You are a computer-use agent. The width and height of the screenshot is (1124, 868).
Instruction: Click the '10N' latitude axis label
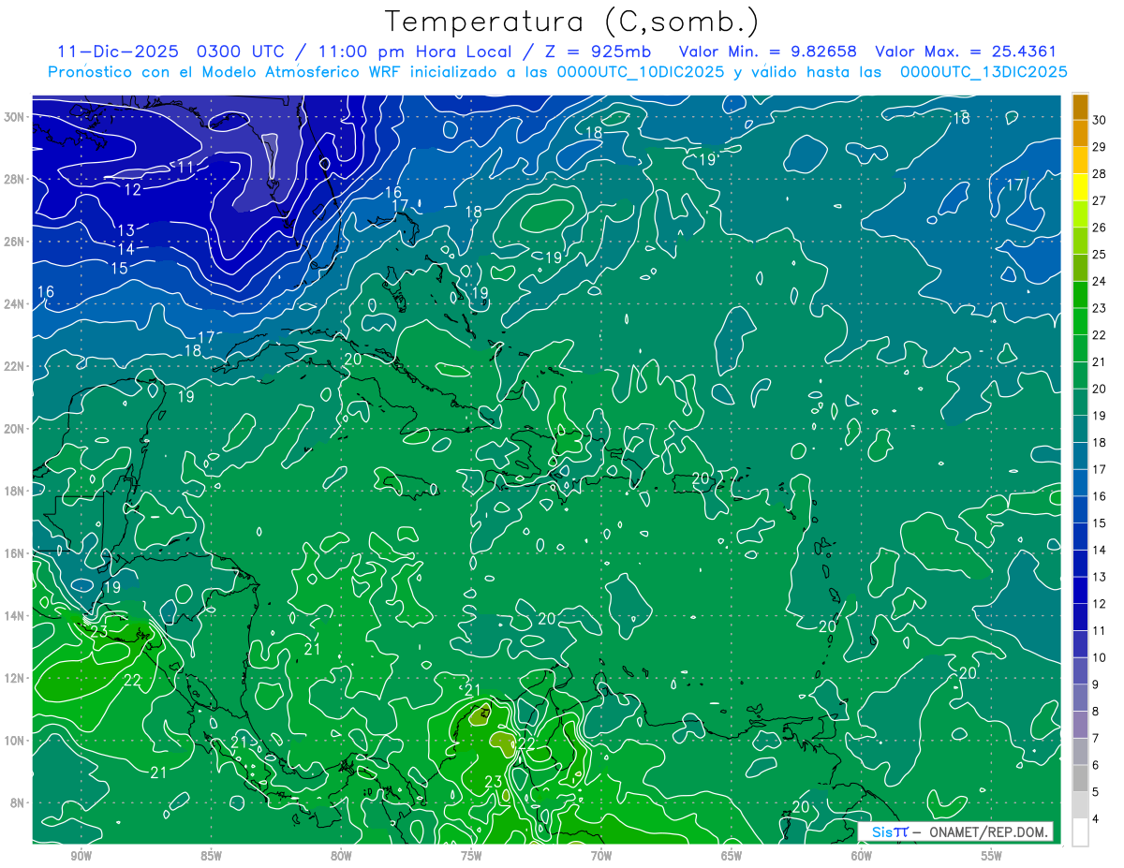15,741
